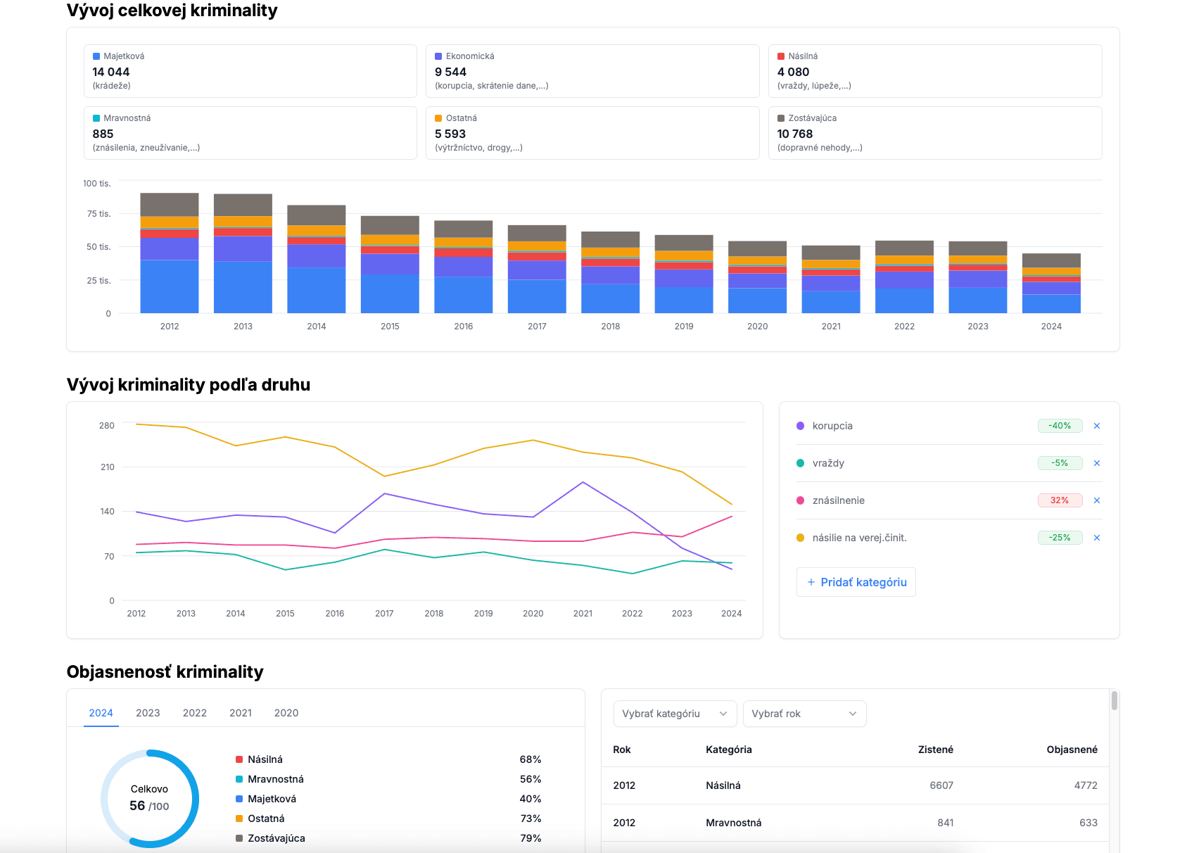Delete the znásilnenie series via X icon

pyautogui.click(x=1096, y=500)
